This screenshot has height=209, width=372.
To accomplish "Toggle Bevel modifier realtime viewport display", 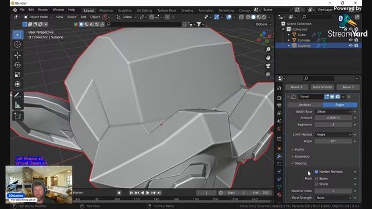I will 332,97.
